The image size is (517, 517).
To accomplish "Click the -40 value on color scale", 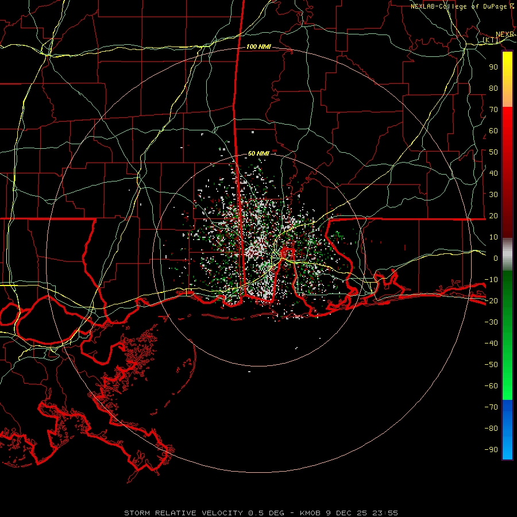I will pyautogui.click(x=491, y=344).
